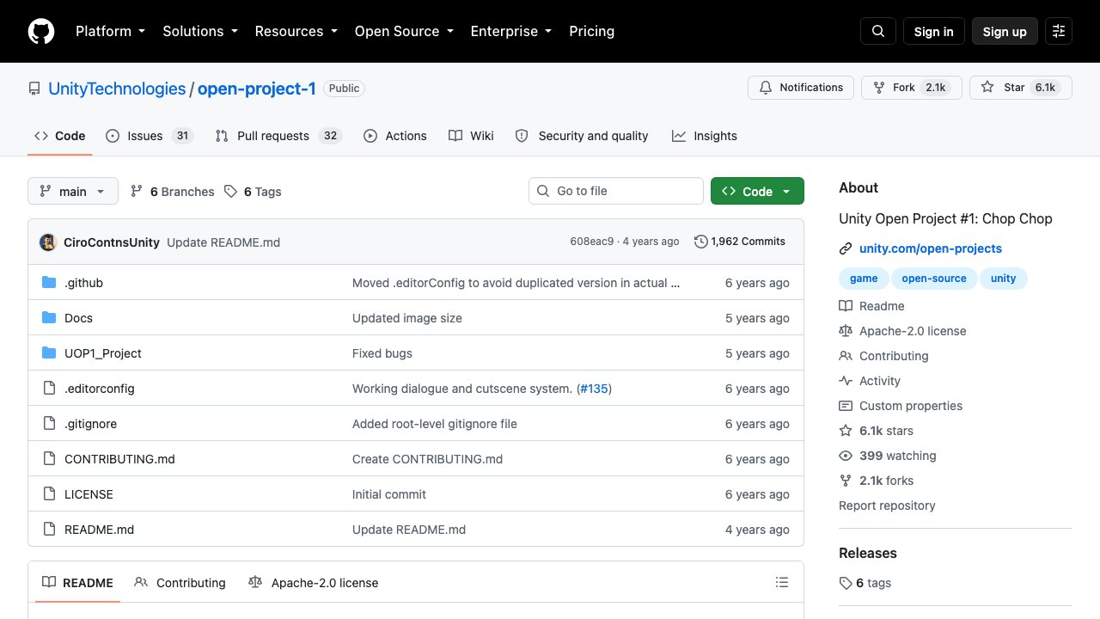This screenshot has width=1100, height=619.
Task: Click the Custom properties note icon
Action: (846, 406)
